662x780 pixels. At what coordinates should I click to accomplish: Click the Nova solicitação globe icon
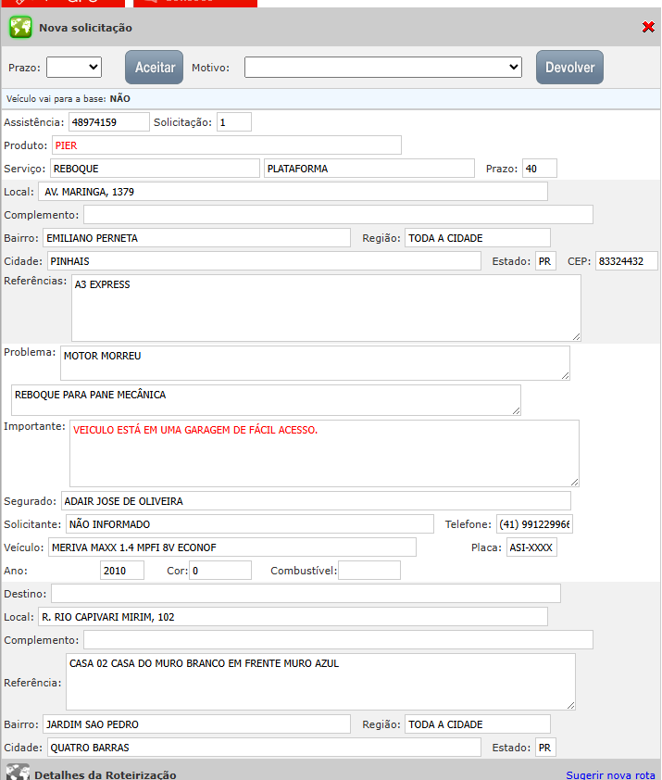click(20, 28)
